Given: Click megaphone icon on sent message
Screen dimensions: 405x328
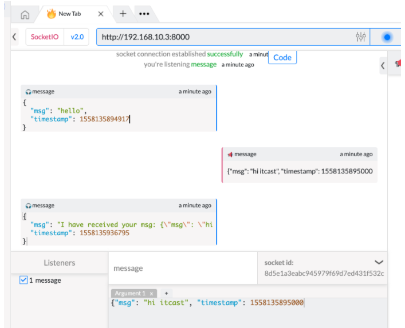Looking at the screenshot, I should click(230, 155).
